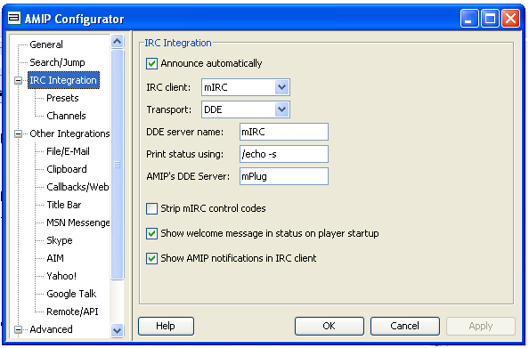The height and width of the screenshot is (348, 529).
Task: Select the IRC Integration tree item
Action: [63, 80]
